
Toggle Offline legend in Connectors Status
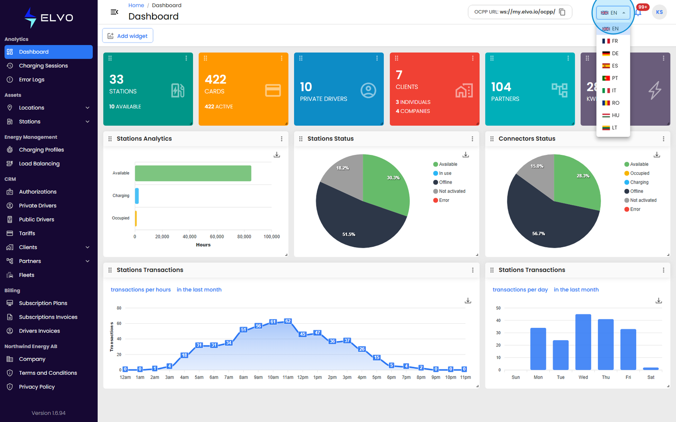(x=634, y=191)
